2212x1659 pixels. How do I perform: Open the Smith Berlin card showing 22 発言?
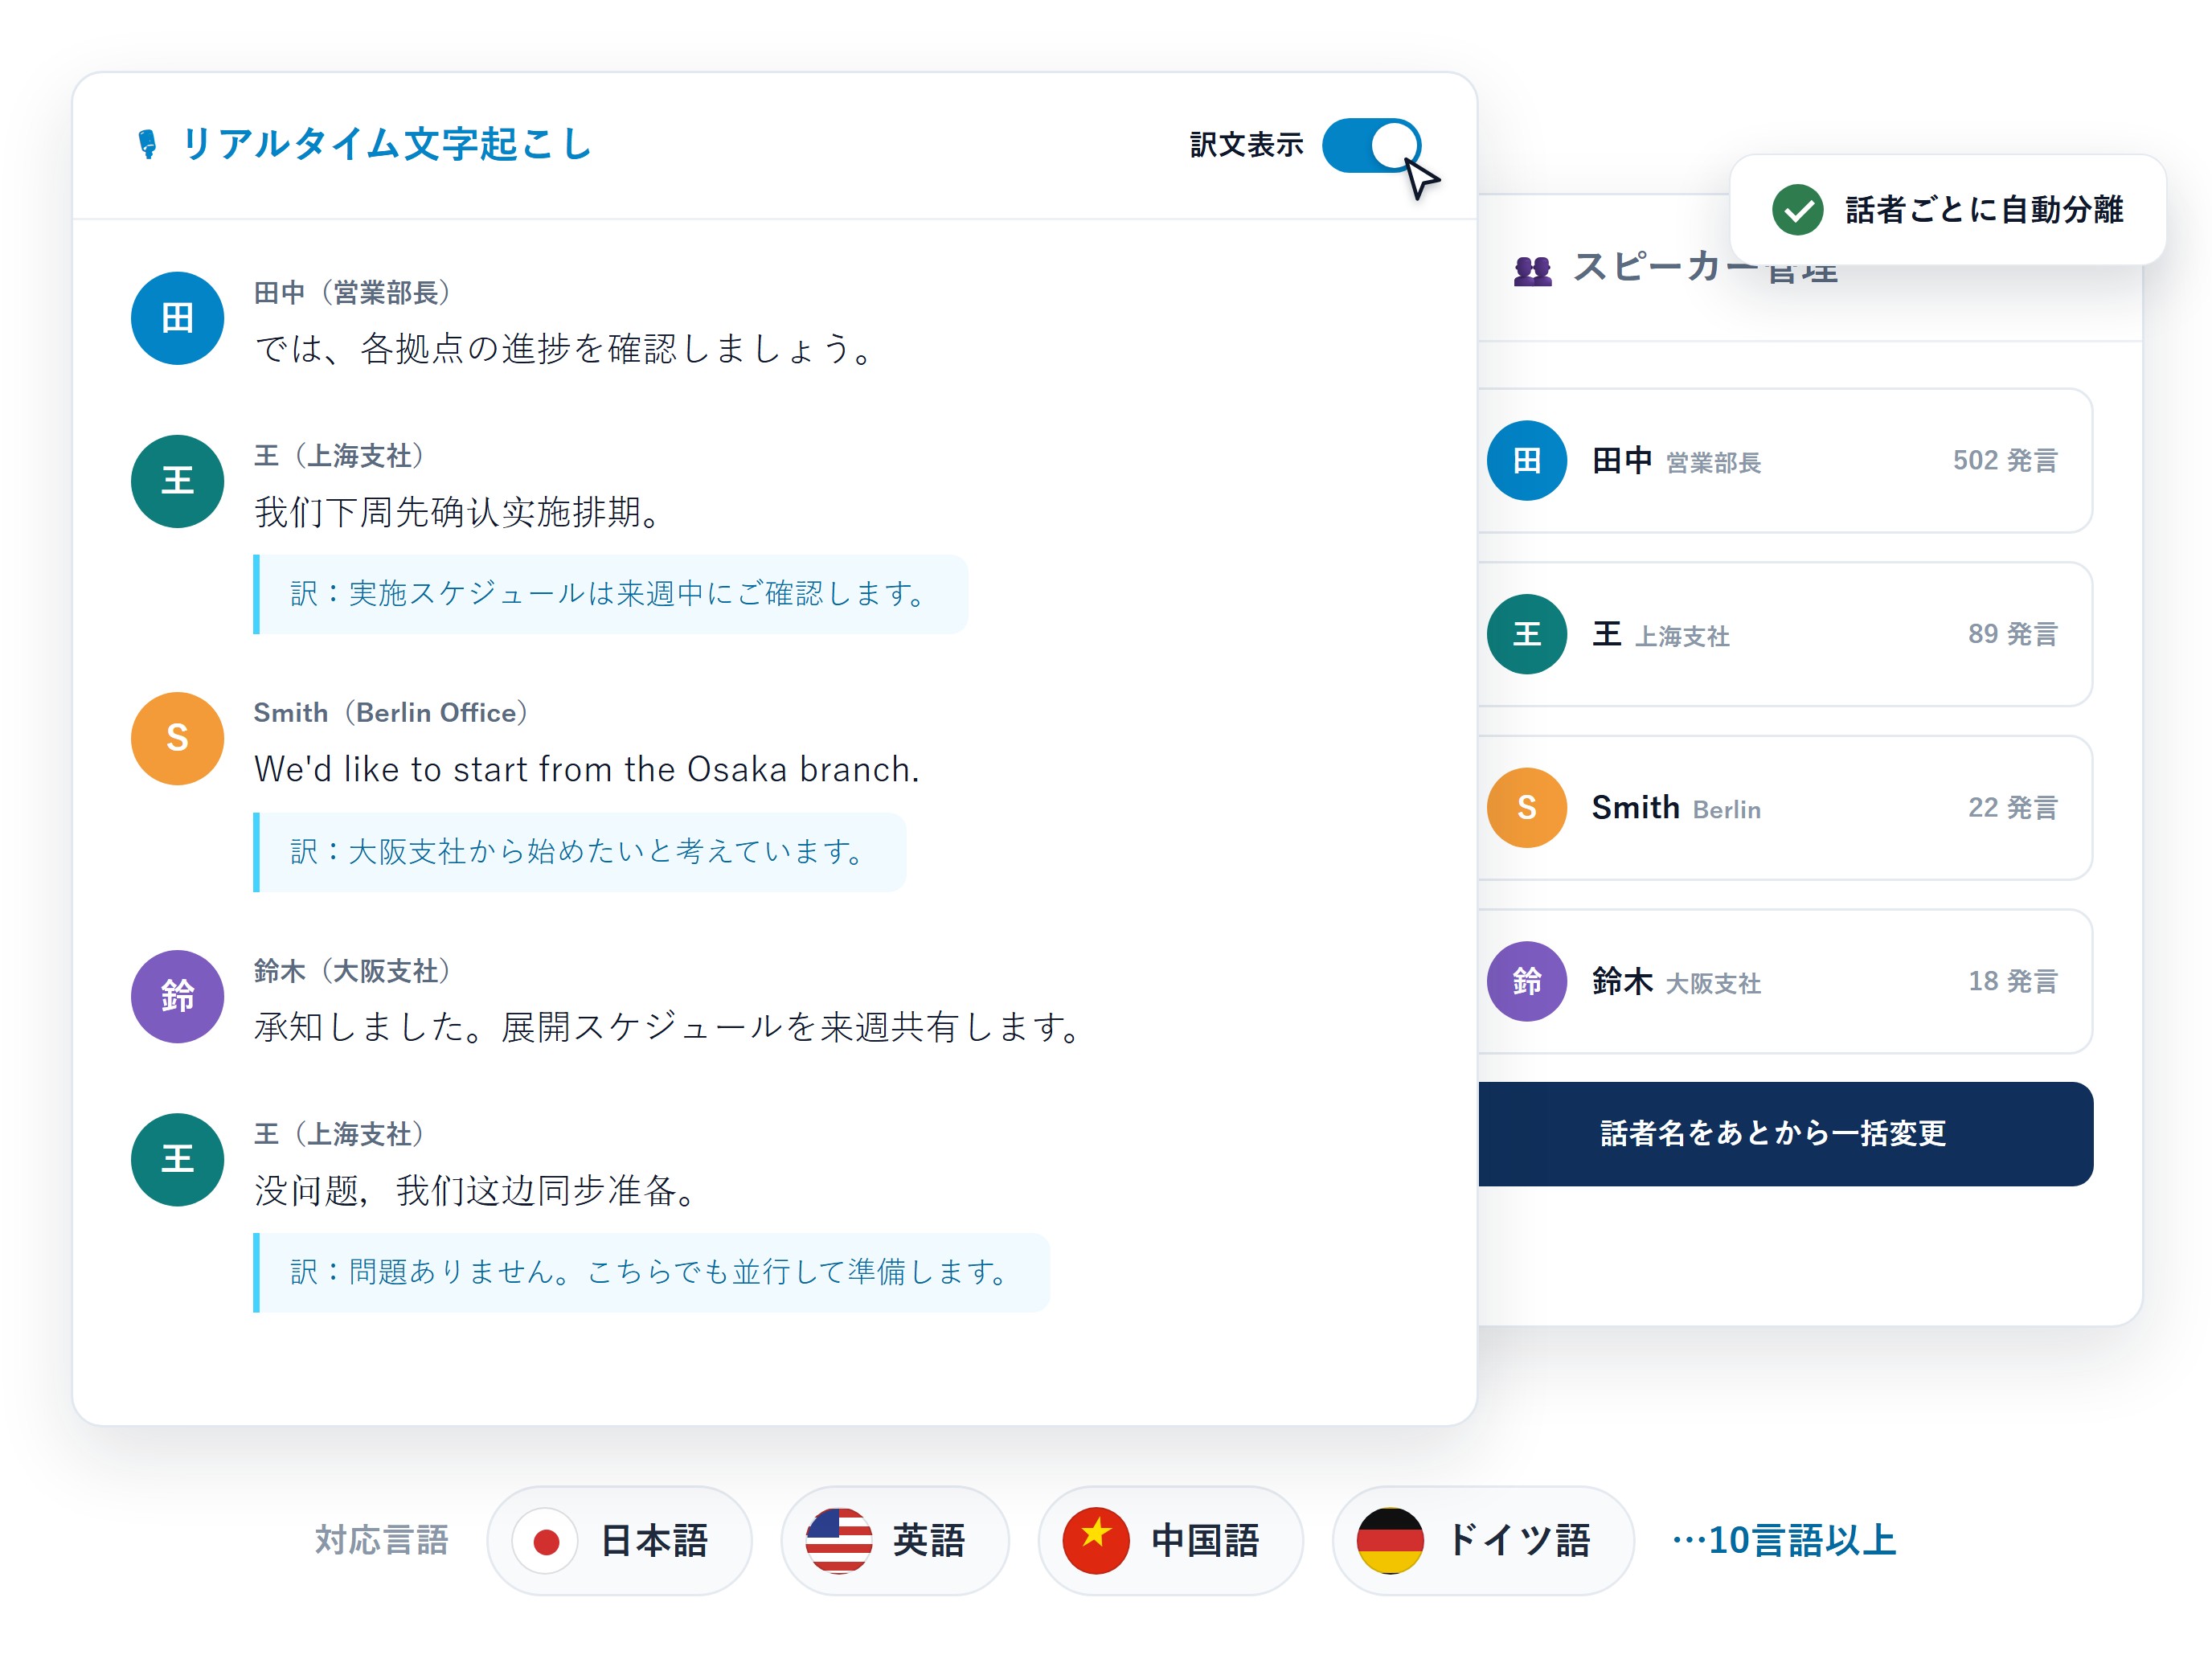coord(1785,808)
